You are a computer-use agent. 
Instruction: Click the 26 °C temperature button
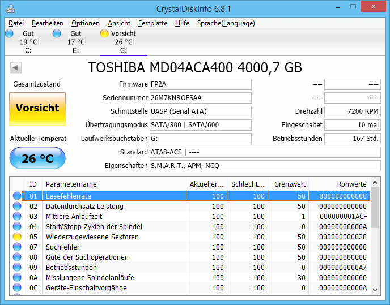pyautogui.click(x=37, y=158)
